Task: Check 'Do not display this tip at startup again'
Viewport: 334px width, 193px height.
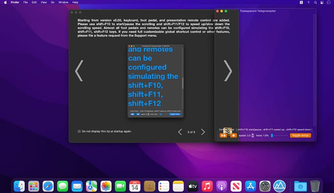Action: [x=79, y=131]
